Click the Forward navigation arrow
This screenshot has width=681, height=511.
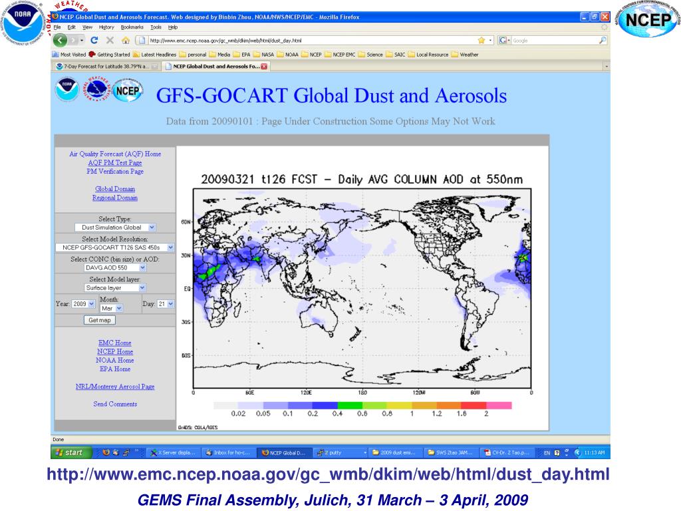(74, 41)
